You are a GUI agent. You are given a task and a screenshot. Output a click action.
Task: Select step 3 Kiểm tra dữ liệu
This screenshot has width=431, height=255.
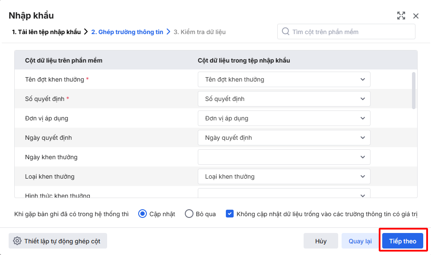pyautogui.click(x=200, y=32)
